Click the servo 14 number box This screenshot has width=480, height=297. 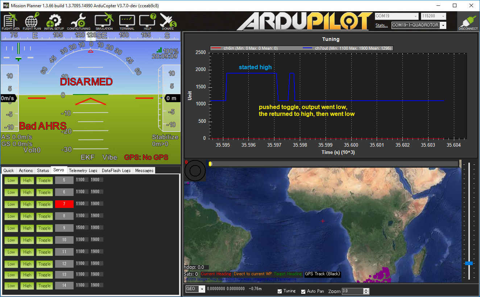pyautogui.click(x=64, y=285)
